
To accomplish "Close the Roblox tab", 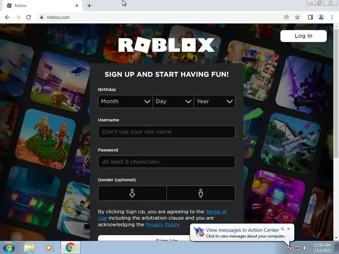I will [77, 6].
